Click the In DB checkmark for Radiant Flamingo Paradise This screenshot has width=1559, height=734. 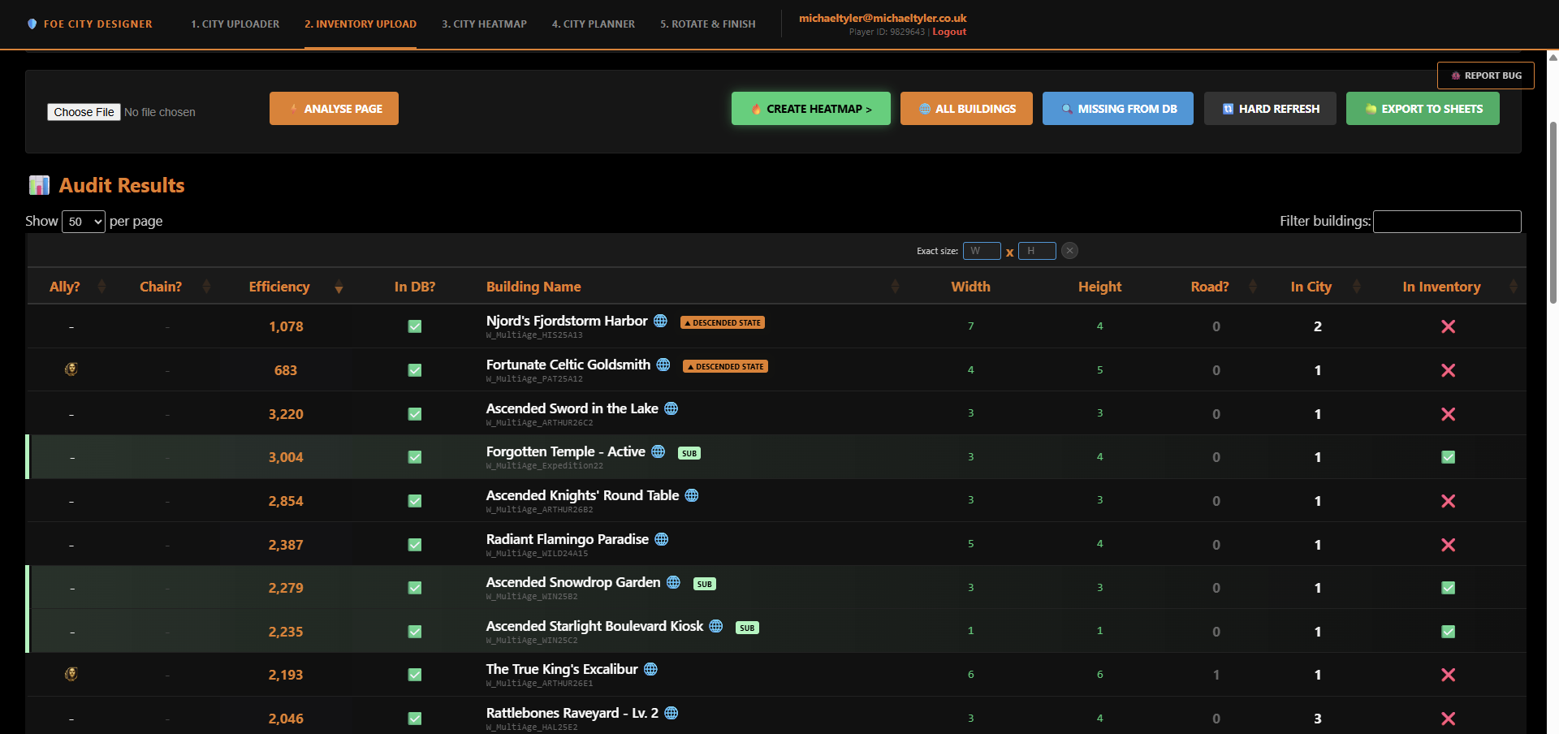415,545
